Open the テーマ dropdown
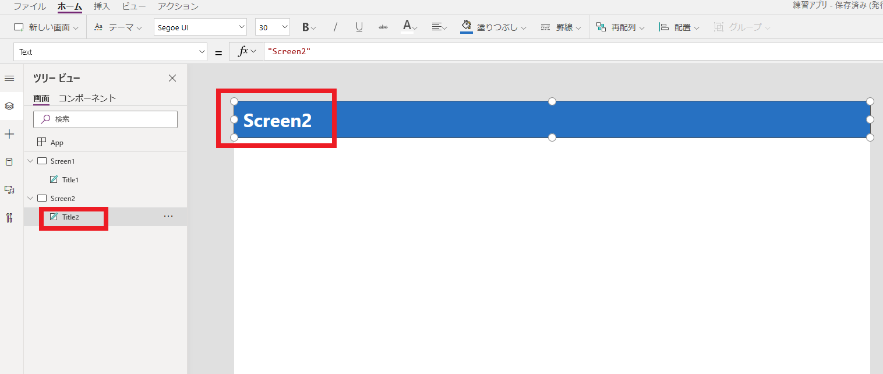The height and width of the screenshot is (374, 883). pyautogui.click(x=118, y=27)
